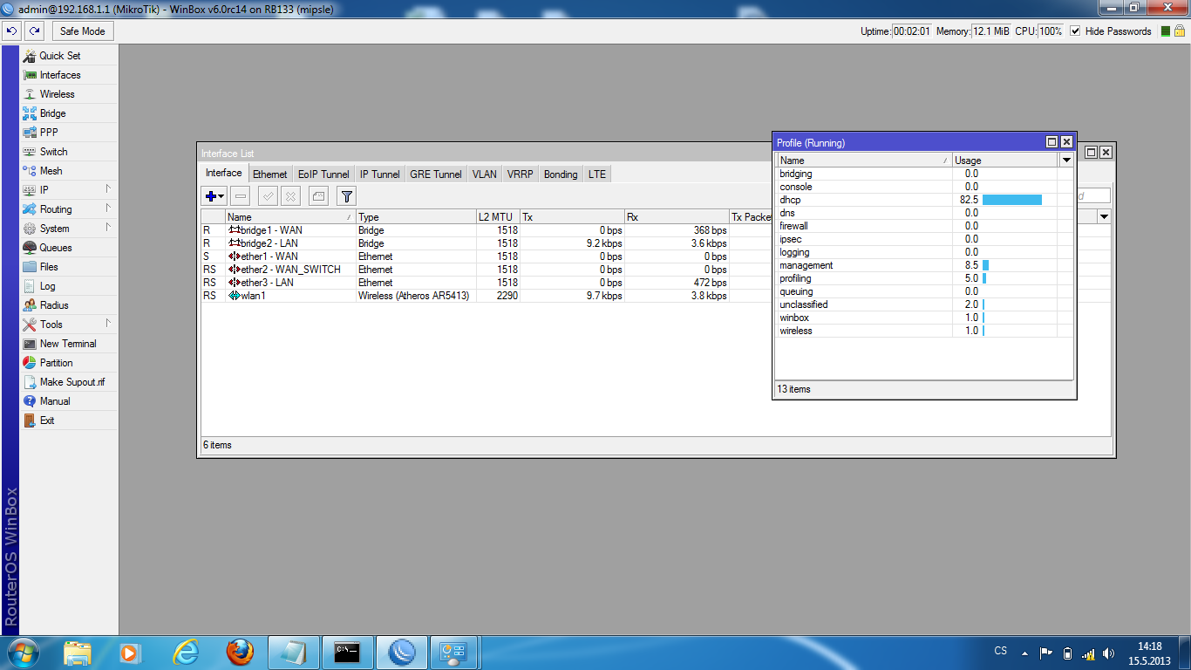Image resolution: width=1191 pixels, height=670 pixels.
Task: Switch to the VRRP tab
Action: pos(520,174)
